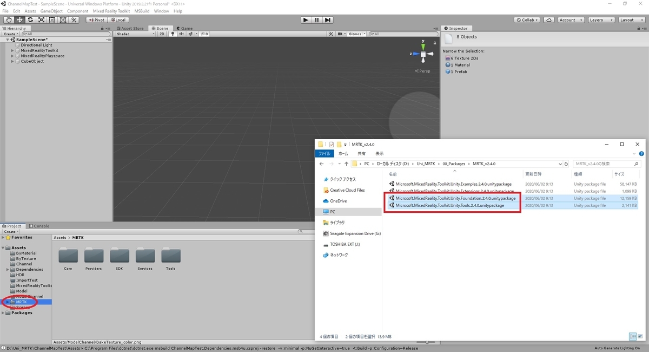This screenshot has height=352, width=649.
Task: Open Hierarchy Create dropdown
Action: click(10, 34)
